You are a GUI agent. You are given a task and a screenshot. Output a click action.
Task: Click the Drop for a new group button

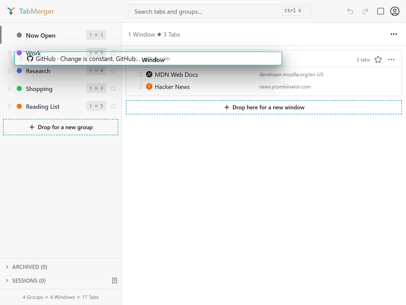point(61,127)
